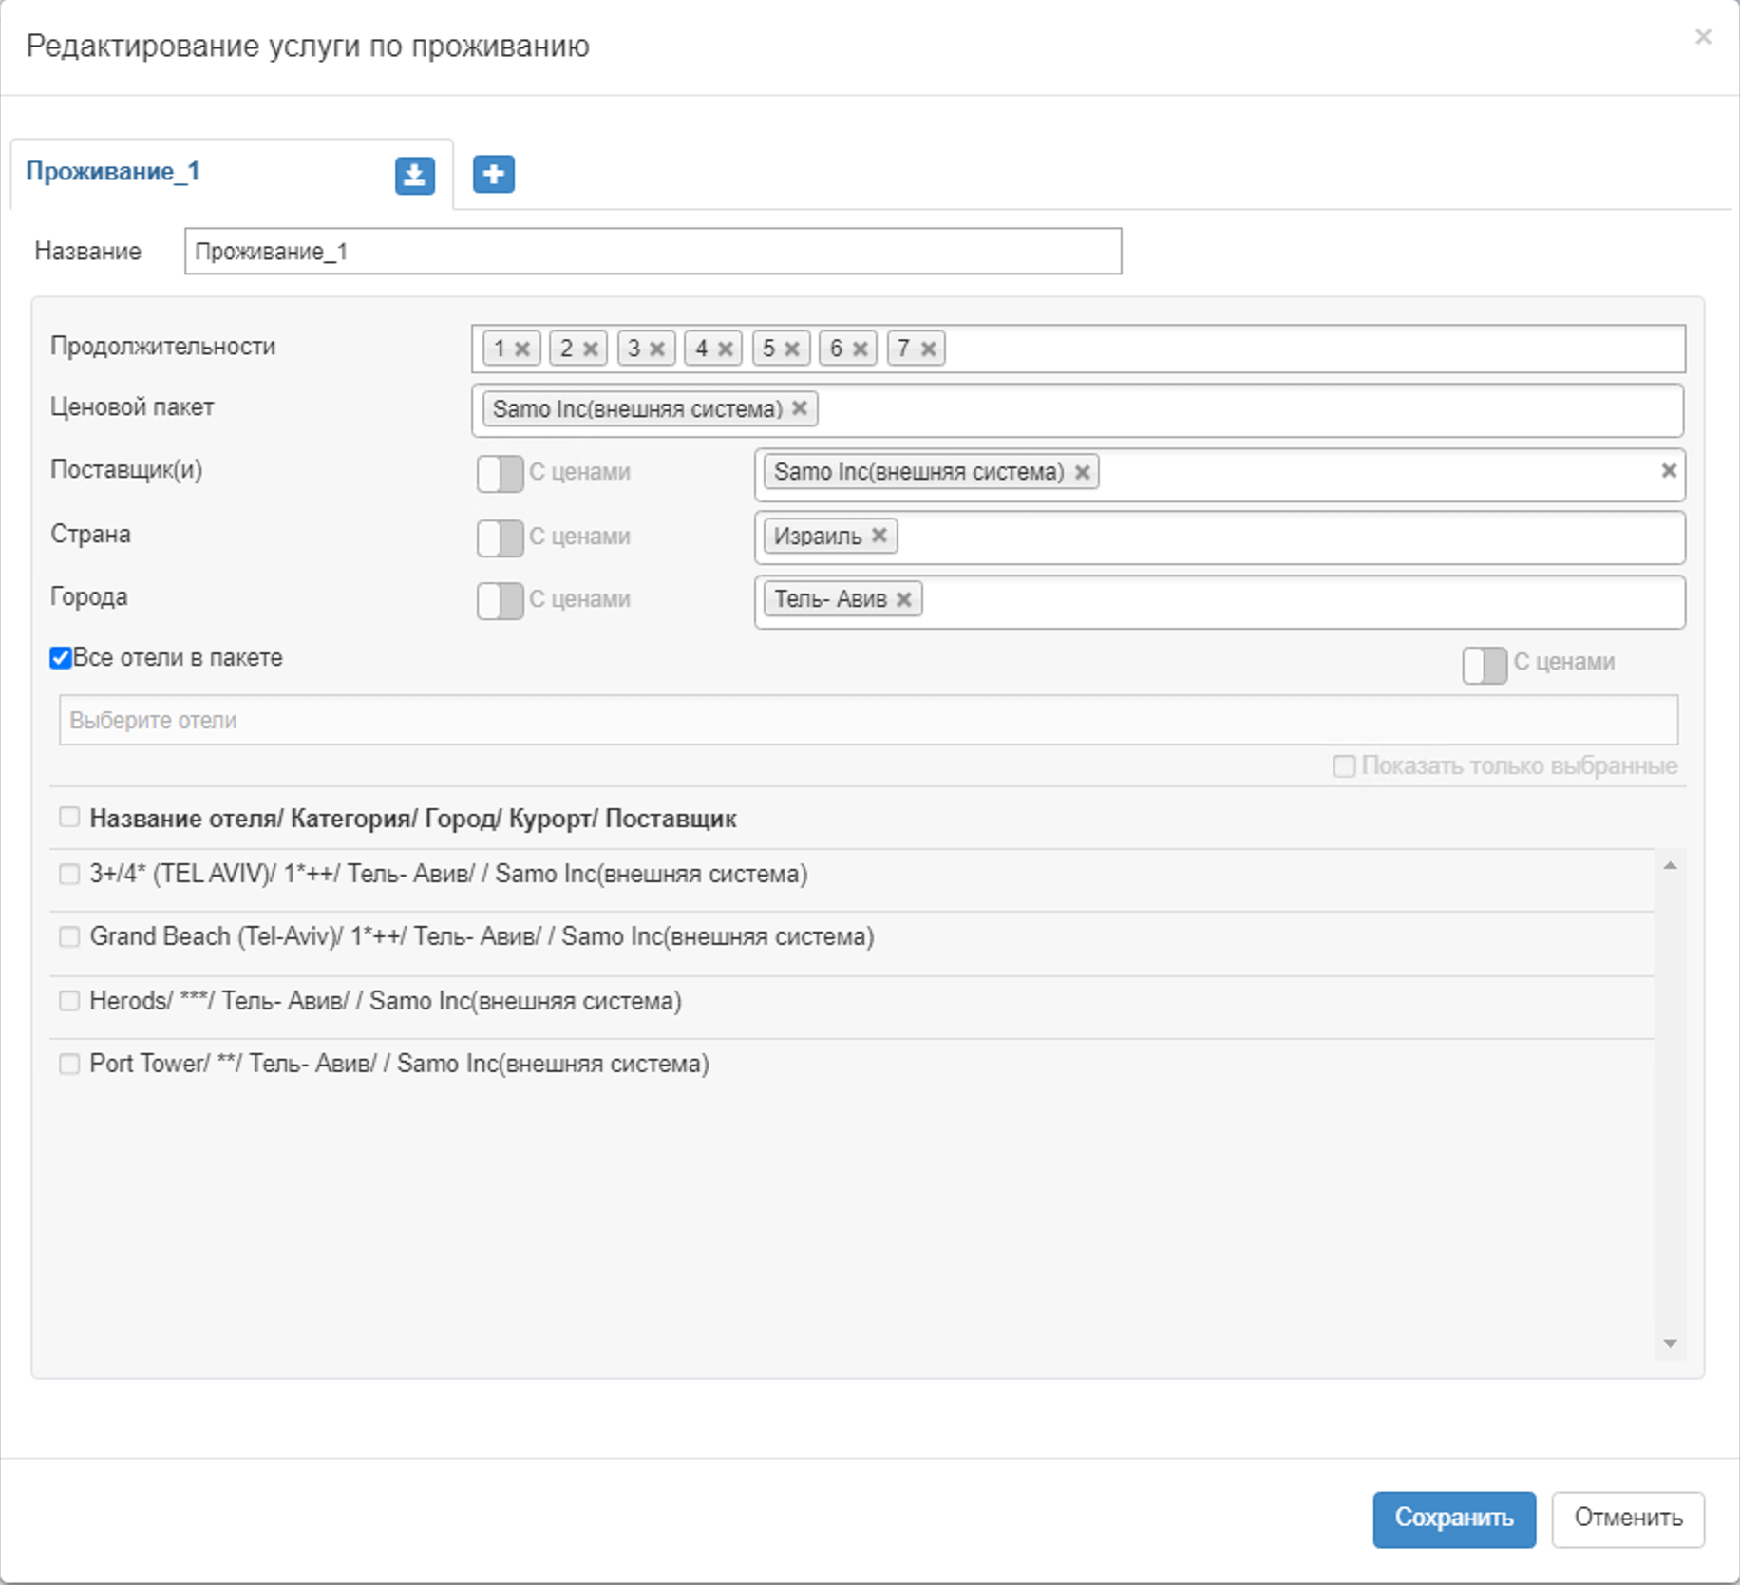The image size is (1740, 1585).
Task: Click Сохранить to save the service
Action: pos(1453,1519)
